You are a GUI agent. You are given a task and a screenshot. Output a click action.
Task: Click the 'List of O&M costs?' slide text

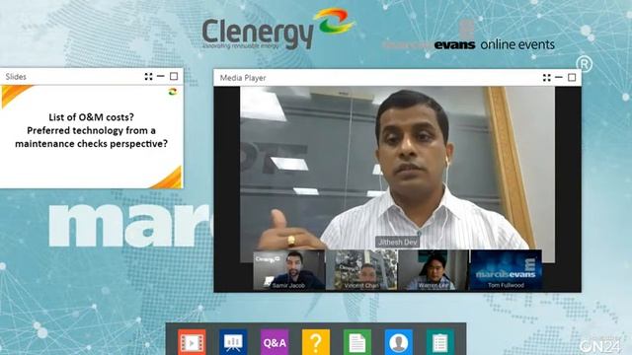(x=91, y=117)
